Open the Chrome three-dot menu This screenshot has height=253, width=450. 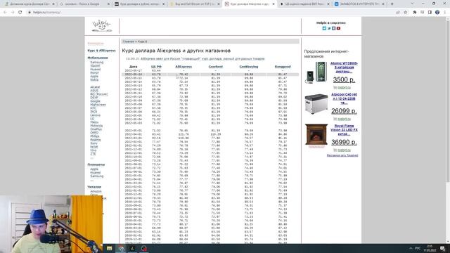pos(445,13)
